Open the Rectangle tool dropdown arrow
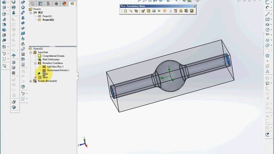This screenshot has width=274, height=154. tap(271, 19)
